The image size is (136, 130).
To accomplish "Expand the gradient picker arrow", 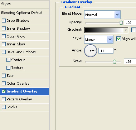I will coord(126,30).
